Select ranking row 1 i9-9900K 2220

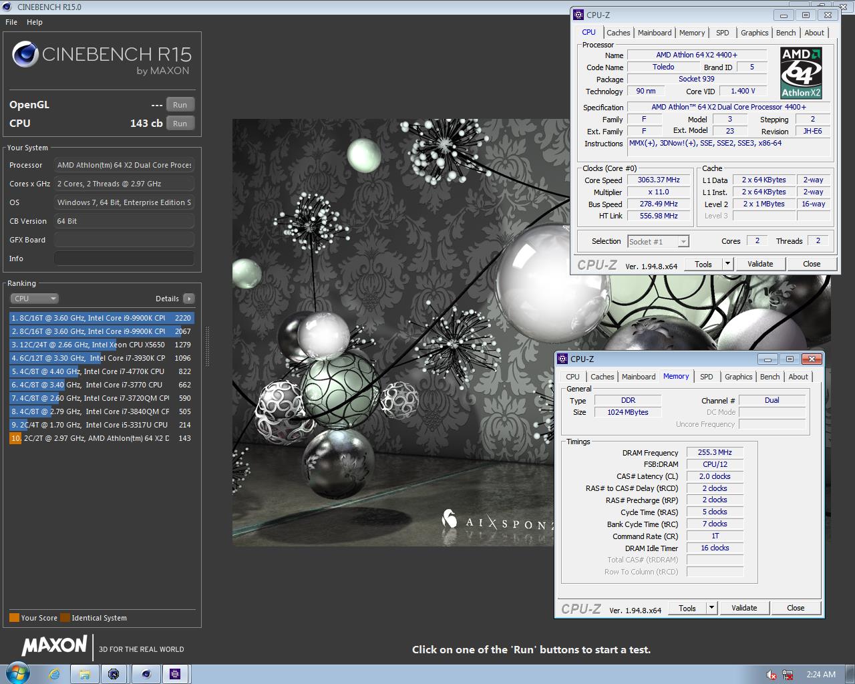click(x=102, y=318)
